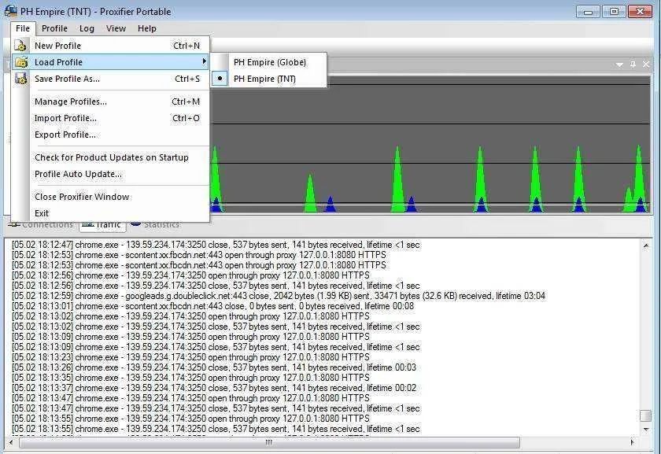Image resolution: width=661 pixels, height=454 pixels.
Task: Click log line at 18:12:47
Action: pyautogui.click(x=216, y=245)
